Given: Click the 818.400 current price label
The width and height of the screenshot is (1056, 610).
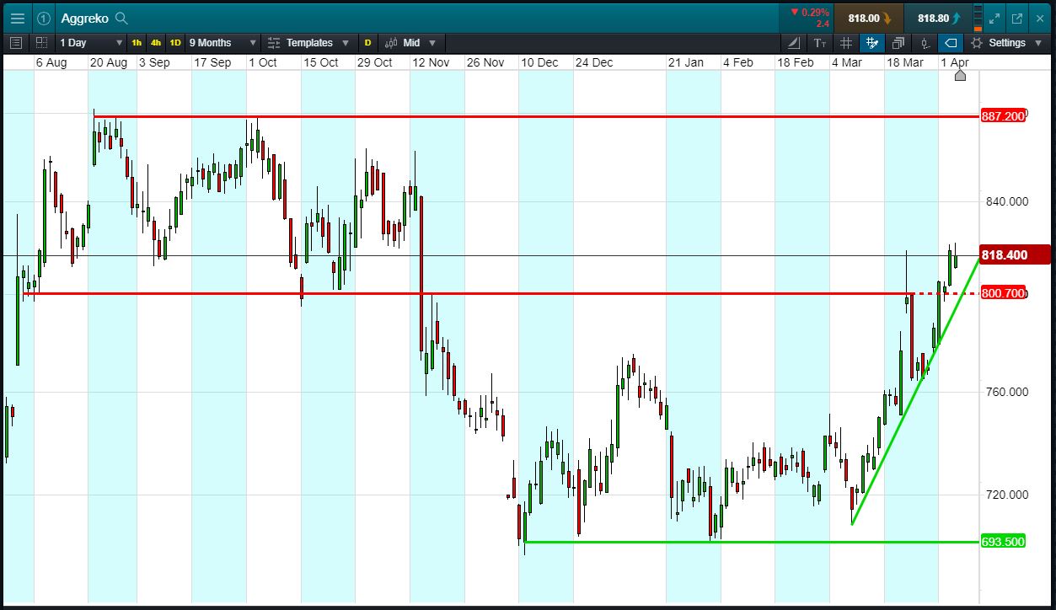Looking at the screenshot, I should tap(1015, 254).
